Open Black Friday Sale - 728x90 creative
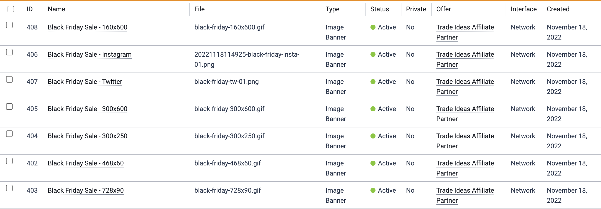The width and height of the screenshot is (601, 209). pyautogui.click(x=86, y=190)
